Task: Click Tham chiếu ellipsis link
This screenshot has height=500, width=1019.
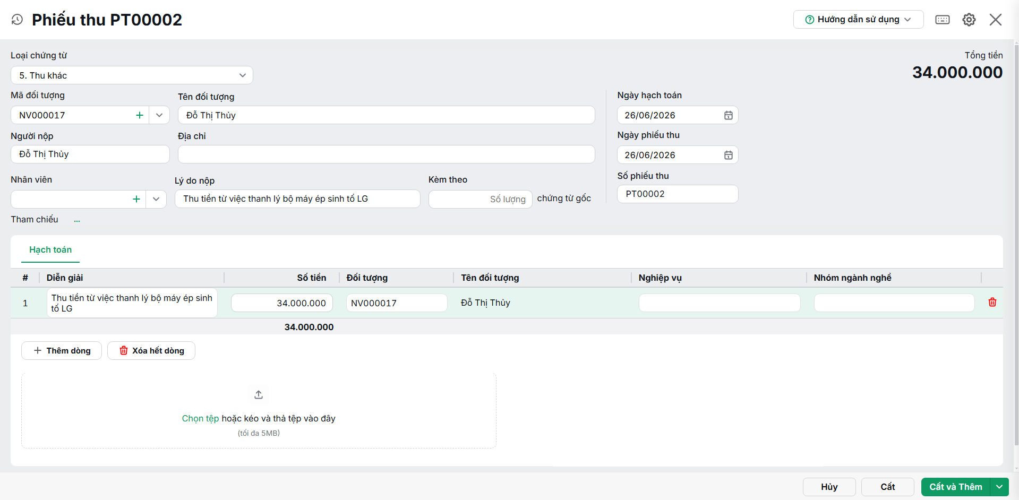Action: point(77,220)
